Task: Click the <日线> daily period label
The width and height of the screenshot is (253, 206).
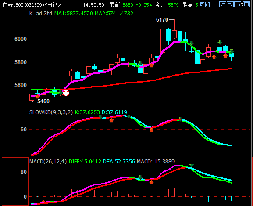Action: click(x=53, y=5)
